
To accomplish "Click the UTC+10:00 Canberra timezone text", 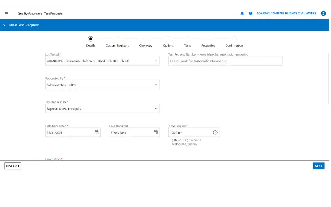I will 187,142.
